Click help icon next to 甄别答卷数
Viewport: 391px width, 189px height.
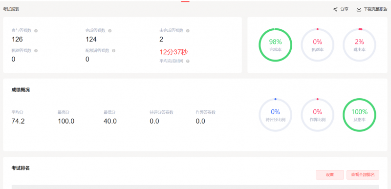point(36,51)
